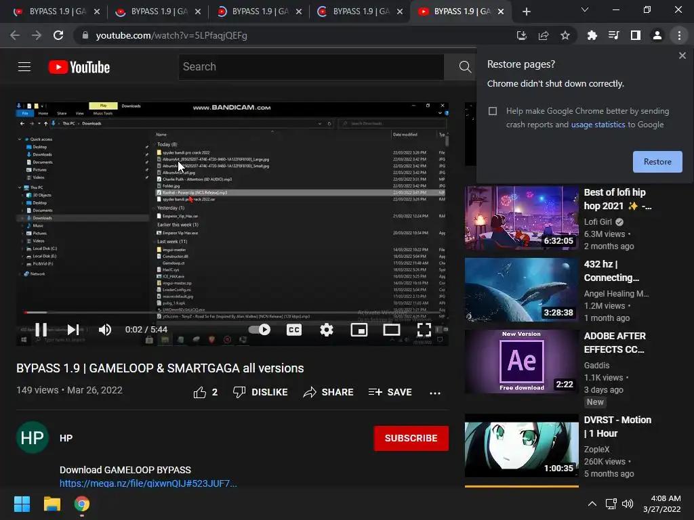Screen dimensions: 694x520
Task: Dismiss the Restore pages popup
Action: [682, 56]
